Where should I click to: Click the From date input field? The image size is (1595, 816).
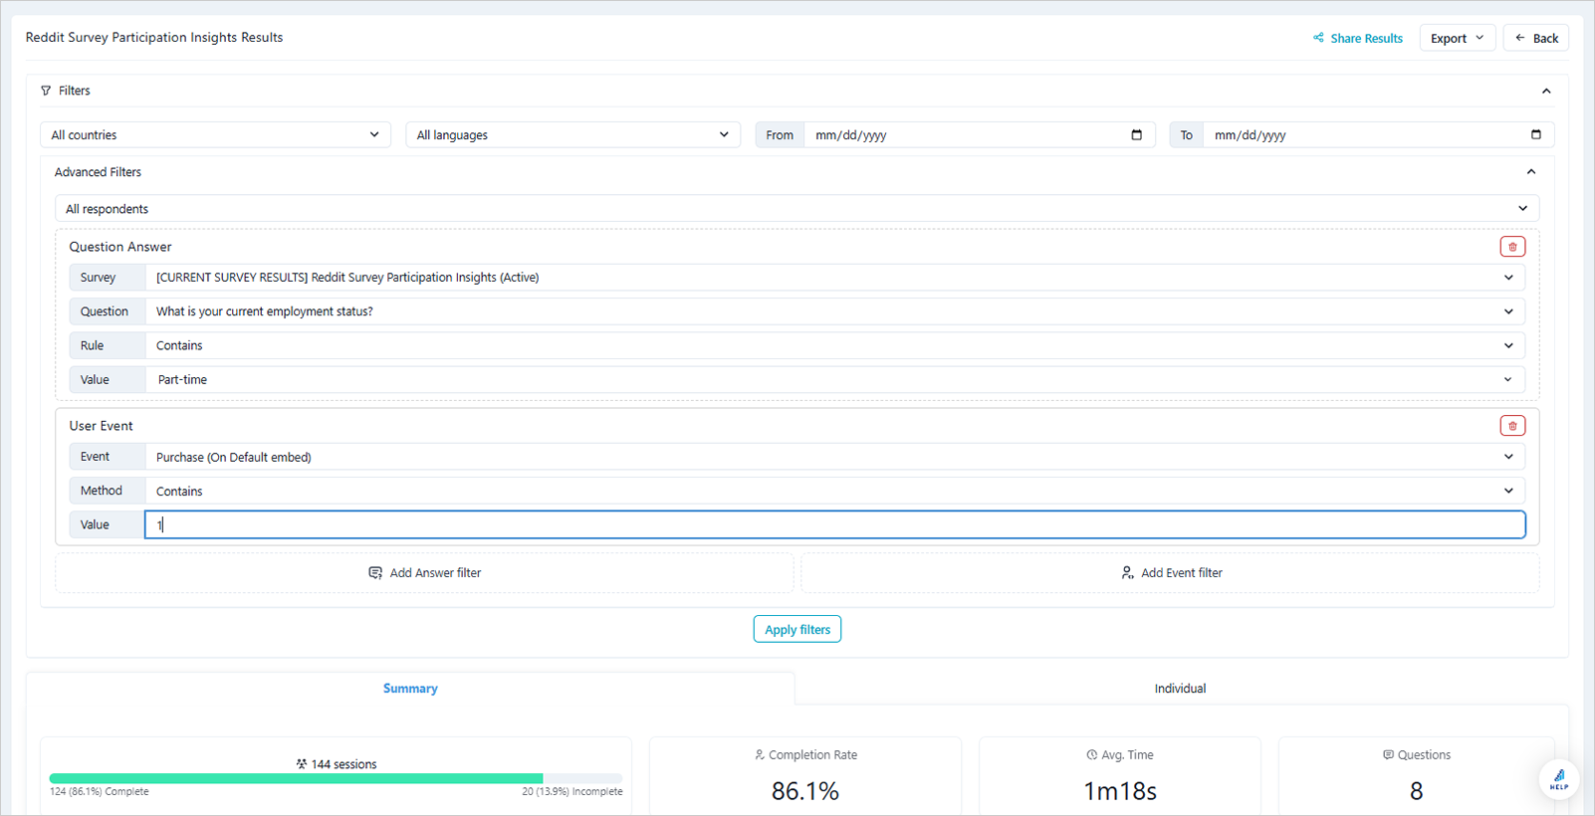pyautogui.click(x=979, y=134)
